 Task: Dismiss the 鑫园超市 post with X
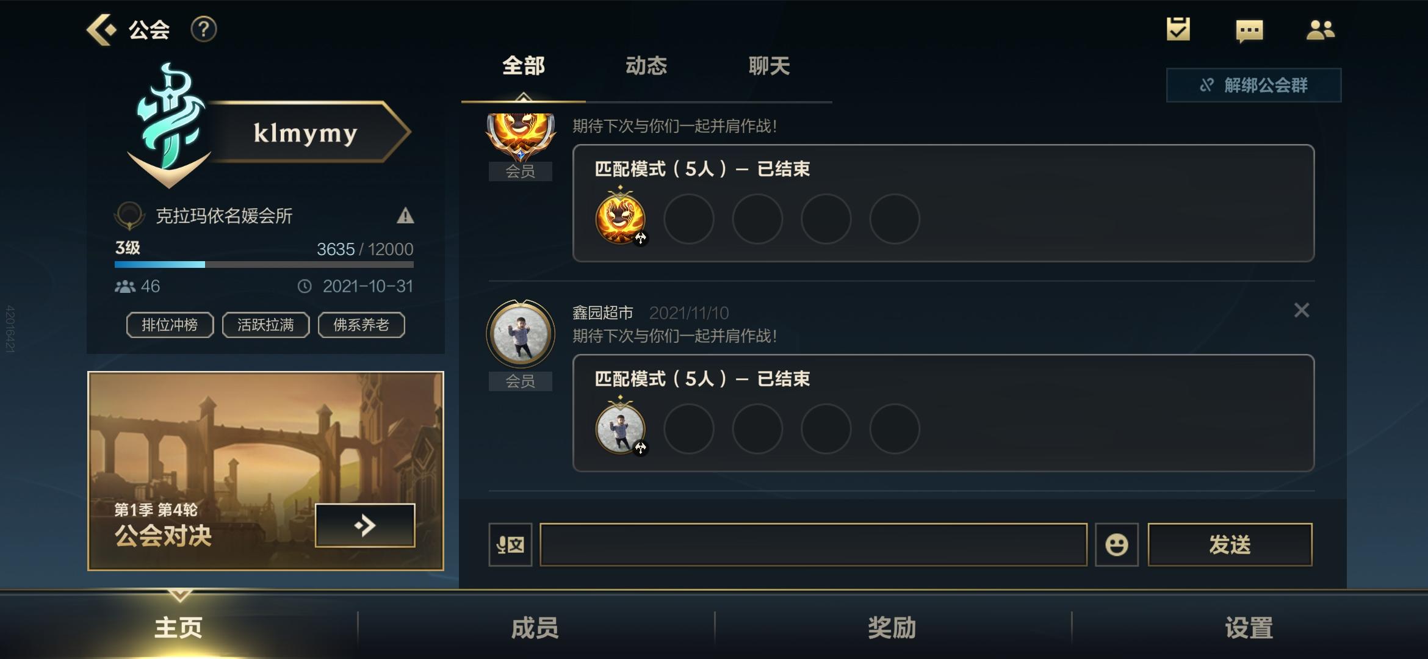(x=1301, y=311)
